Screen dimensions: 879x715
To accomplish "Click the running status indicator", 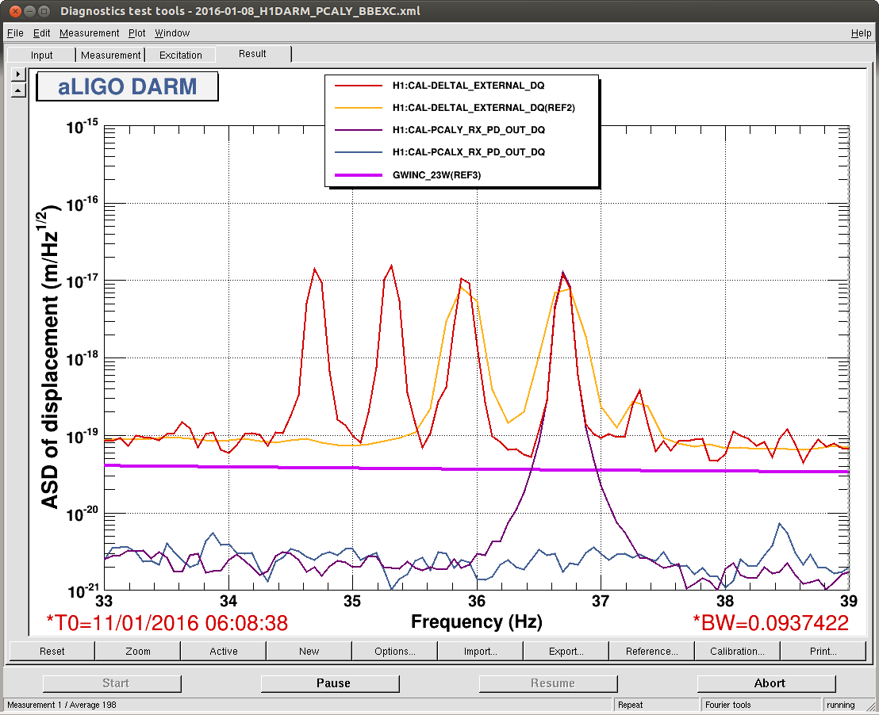I will click(x=847, y=705).
